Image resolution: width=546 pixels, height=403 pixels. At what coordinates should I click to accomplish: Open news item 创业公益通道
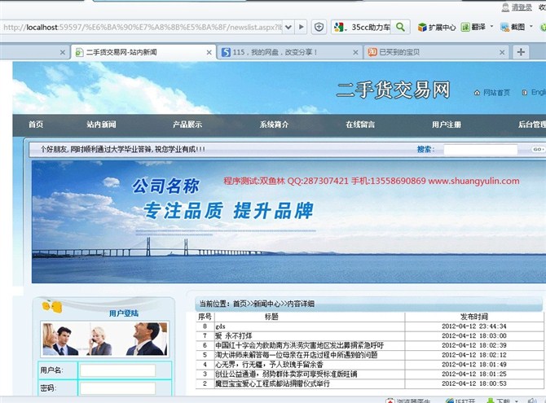click(x=286, y=375)
